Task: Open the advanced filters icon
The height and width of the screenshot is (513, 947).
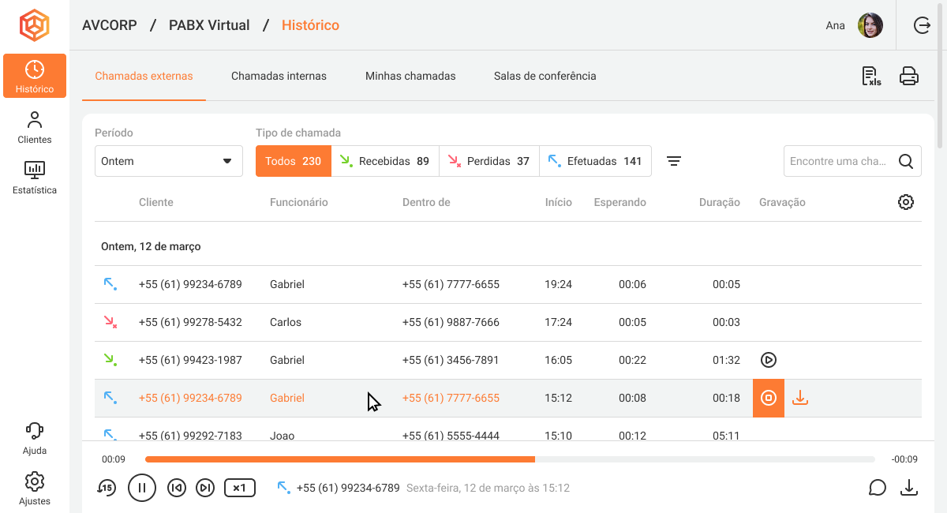Action: (x=673, y=161)
